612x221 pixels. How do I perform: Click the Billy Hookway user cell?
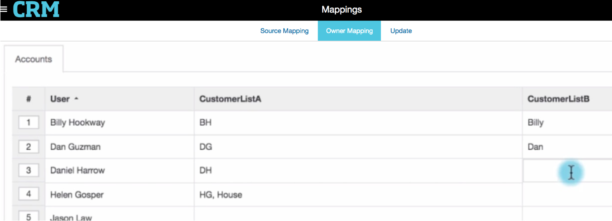pos(78,123)
